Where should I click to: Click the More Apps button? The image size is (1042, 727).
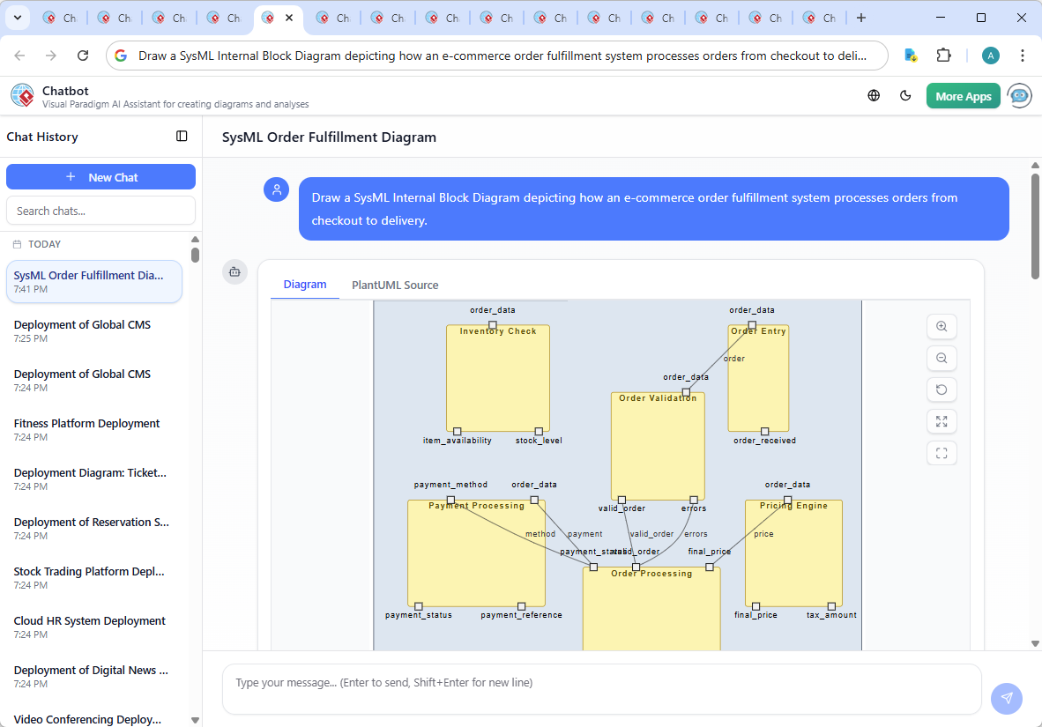click(x=963, y=95)
